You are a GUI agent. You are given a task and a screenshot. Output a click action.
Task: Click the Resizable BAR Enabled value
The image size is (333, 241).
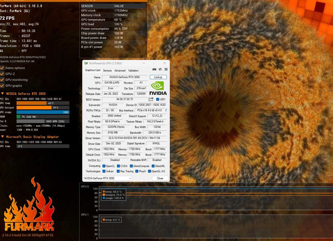tap(157, 160)
